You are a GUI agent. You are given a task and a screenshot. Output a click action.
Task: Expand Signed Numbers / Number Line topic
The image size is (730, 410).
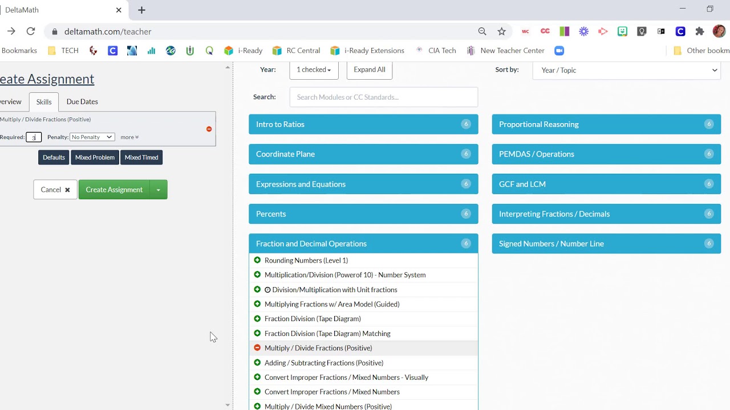606,244
